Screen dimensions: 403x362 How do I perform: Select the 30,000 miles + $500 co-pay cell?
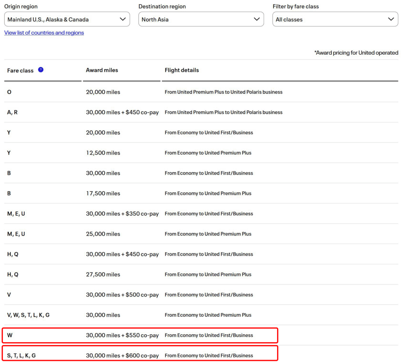[122, 295]
